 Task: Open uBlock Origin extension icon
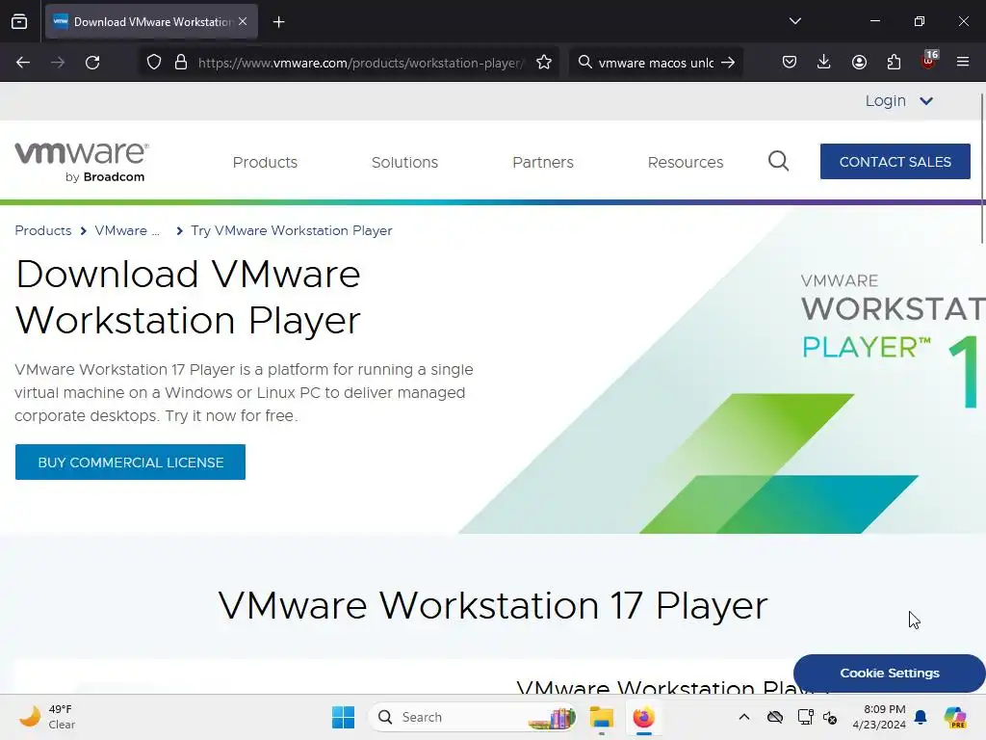point(929,61)
